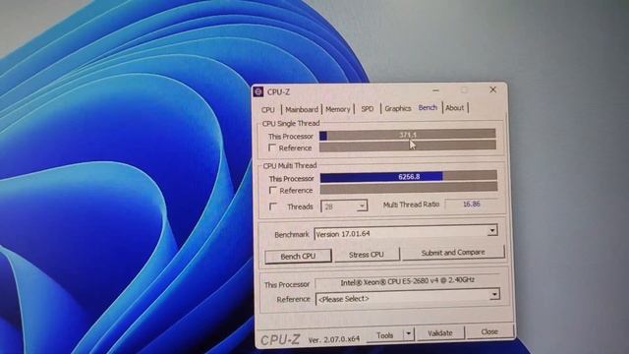Open the Graphics tab
Image resolution: width=629 pixels, height=354 pixels.
tap(397, 108)
